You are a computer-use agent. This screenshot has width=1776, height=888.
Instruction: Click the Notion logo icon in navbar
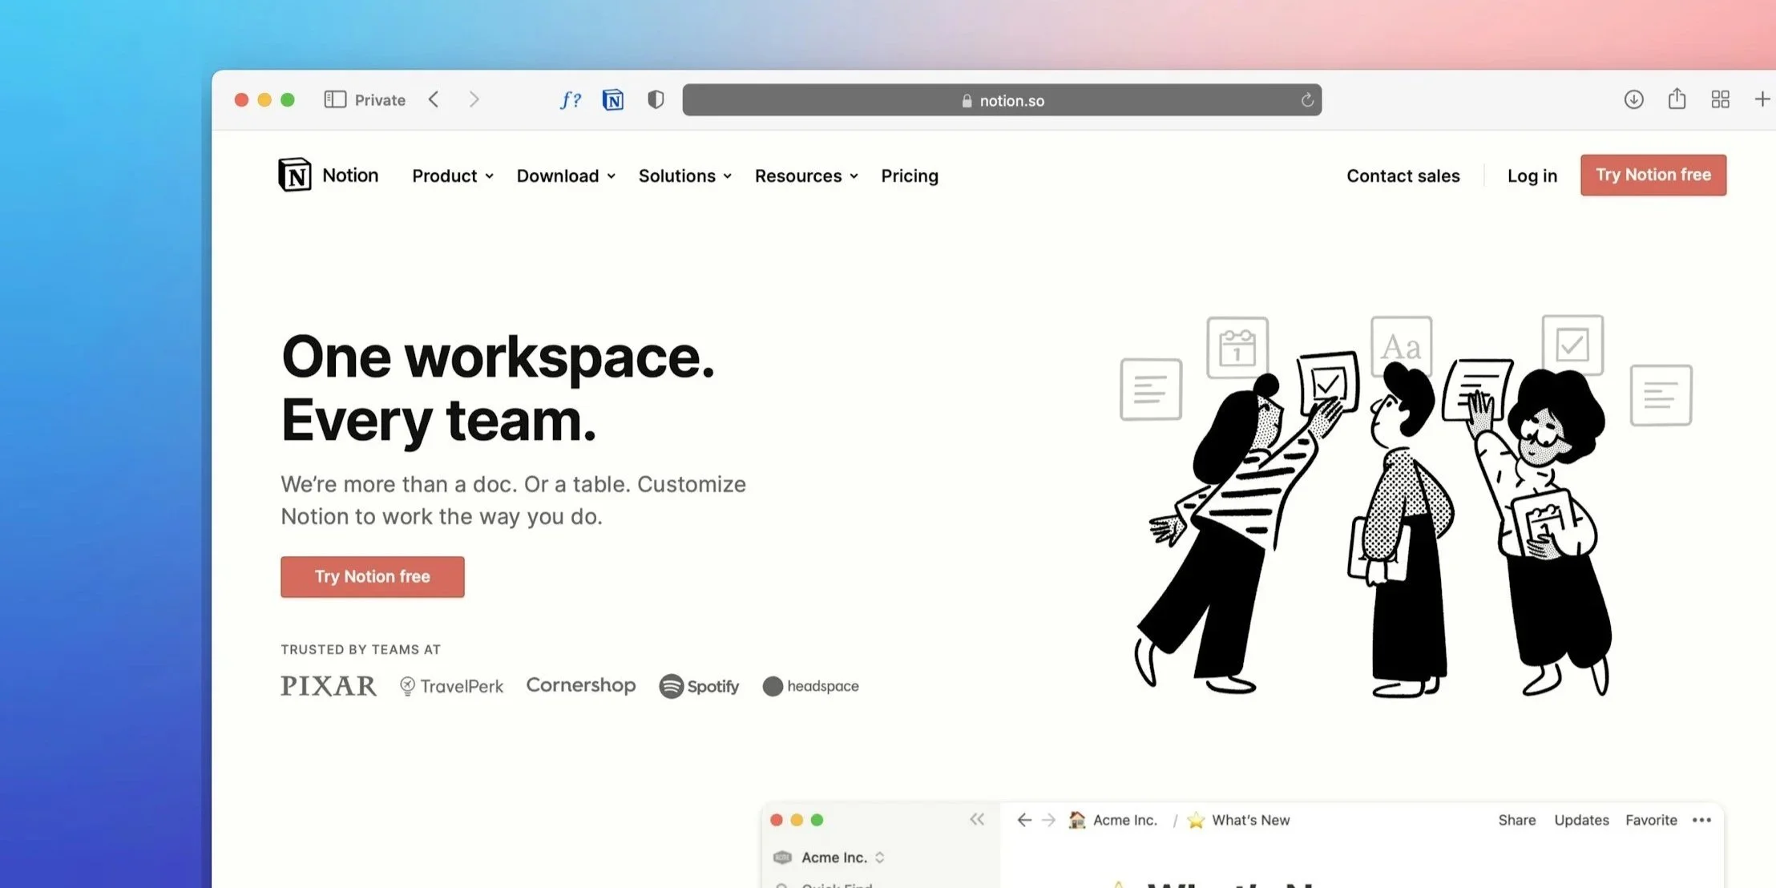(x=295, y=175)
